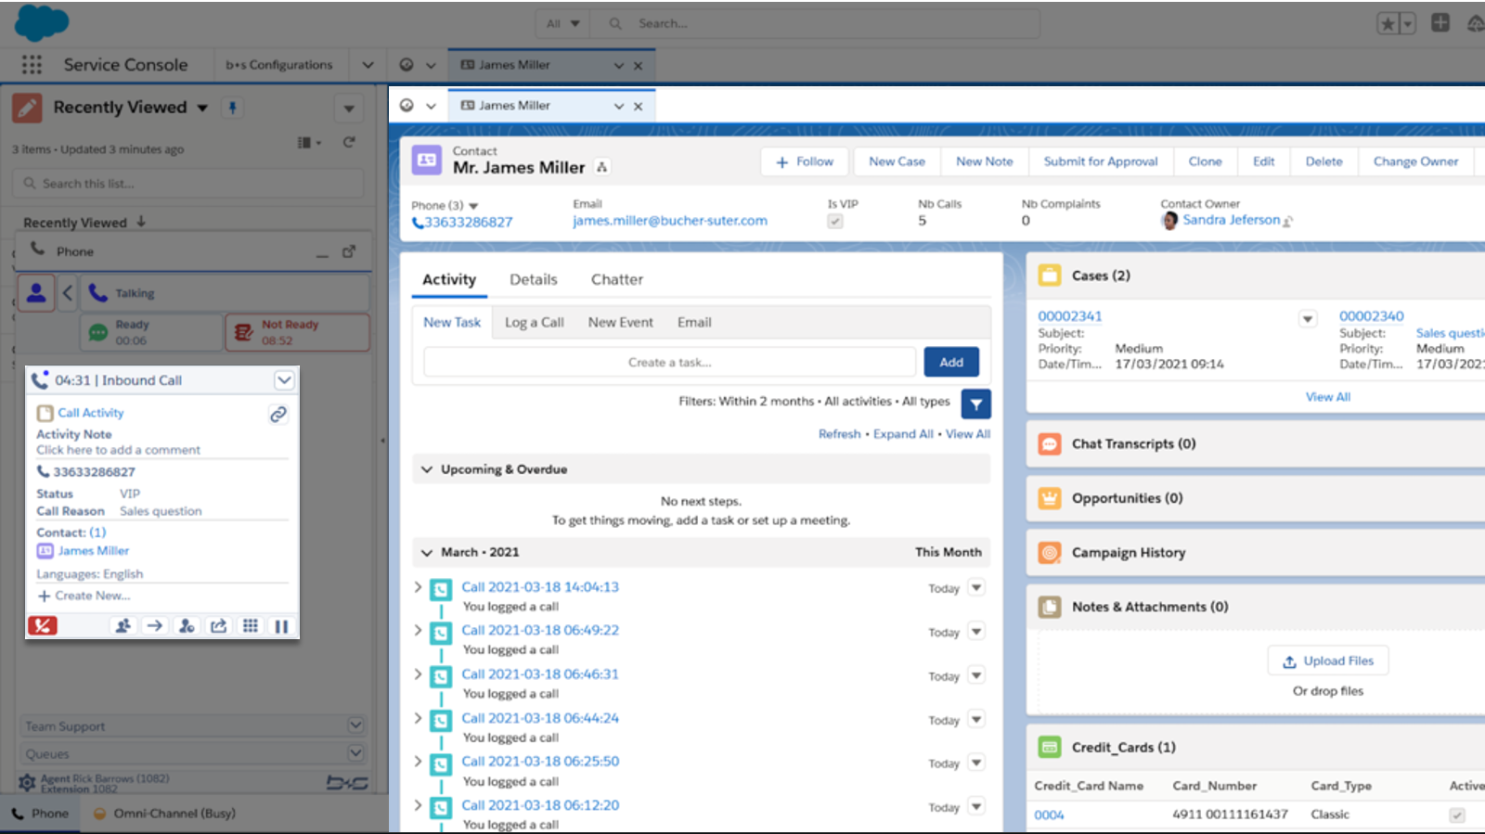Open Omni-Channel (Busy) utility item
This screenshot has height=834, width=1485.
point(165,814)
